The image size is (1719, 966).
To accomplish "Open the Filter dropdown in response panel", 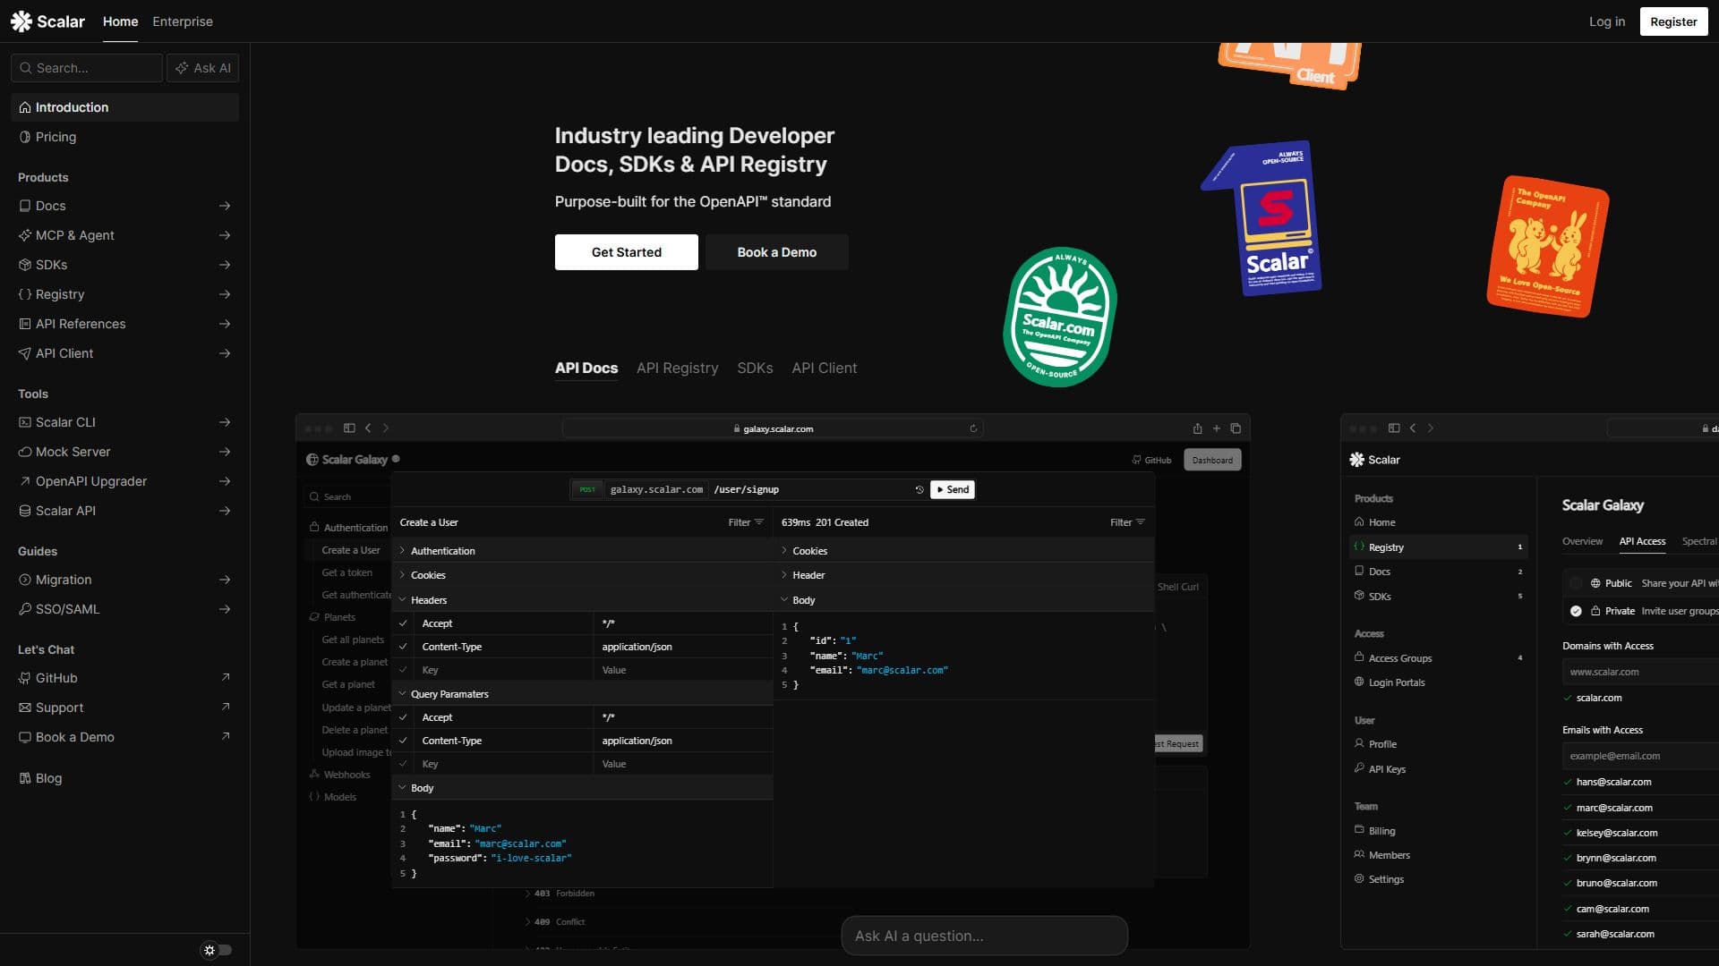I will click(1128, 522).
